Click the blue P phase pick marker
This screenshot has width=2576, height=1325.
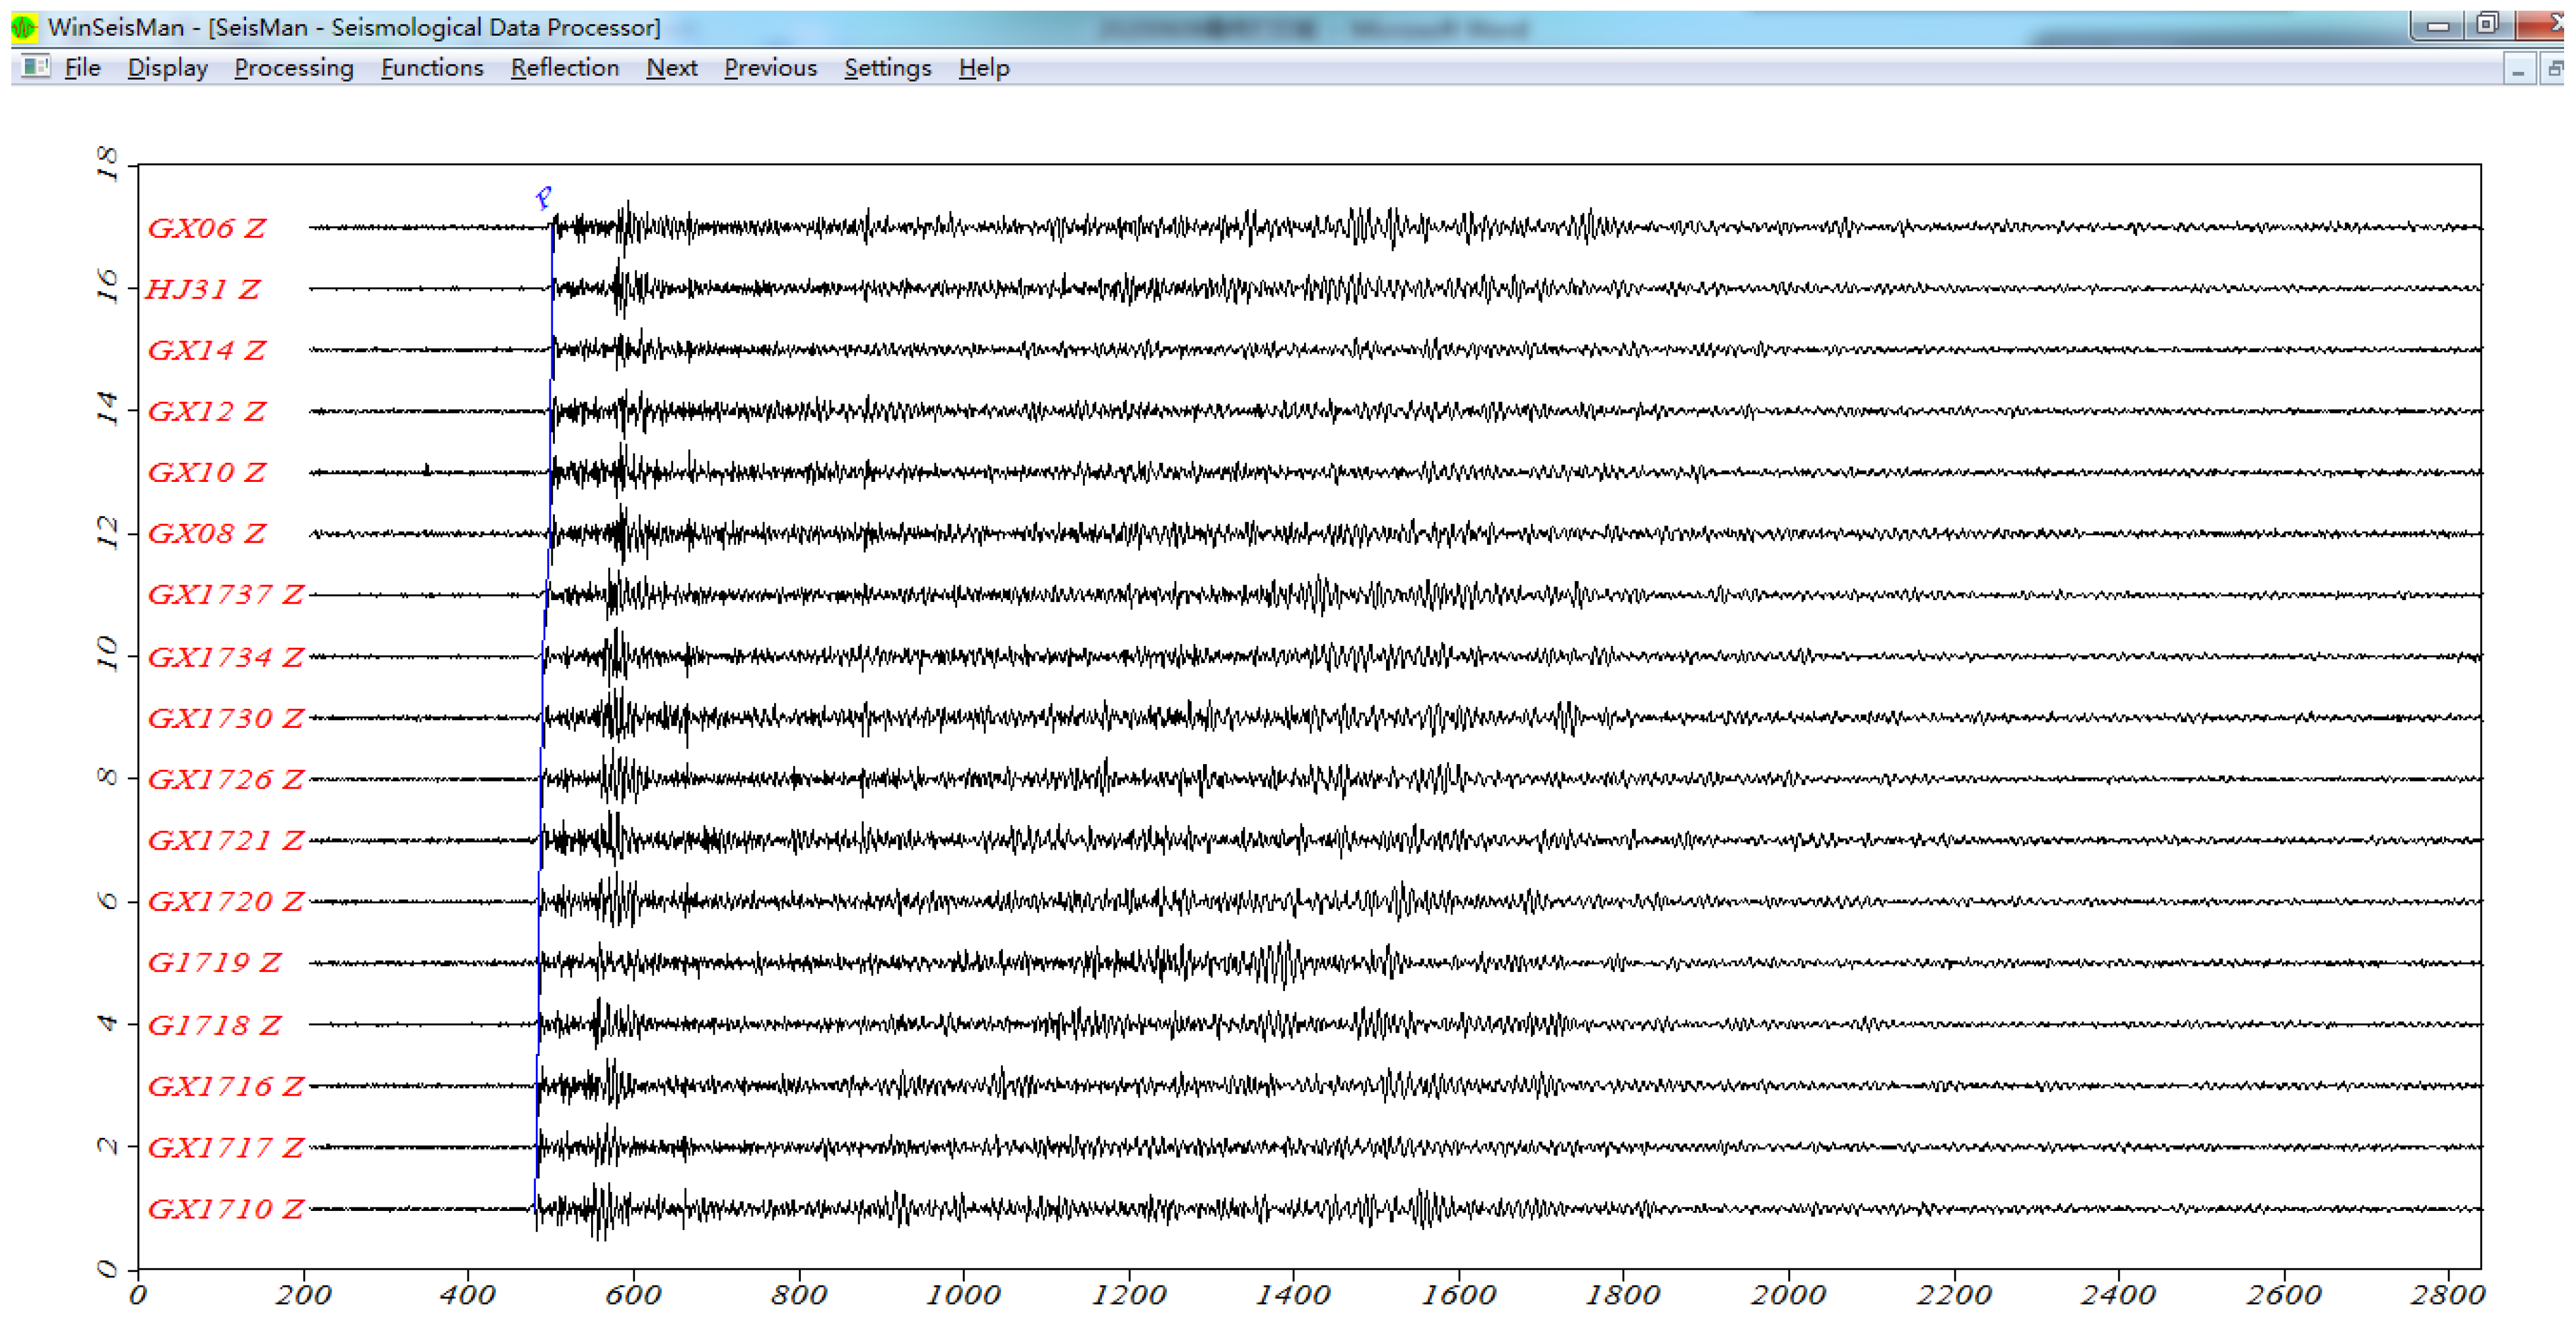tap(544, 197)
